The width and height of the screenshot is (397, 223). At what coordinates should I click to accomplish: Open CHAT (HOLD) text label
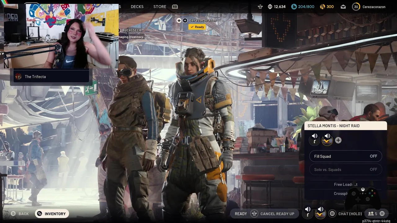pyautogui.click(x=350, y=214)
